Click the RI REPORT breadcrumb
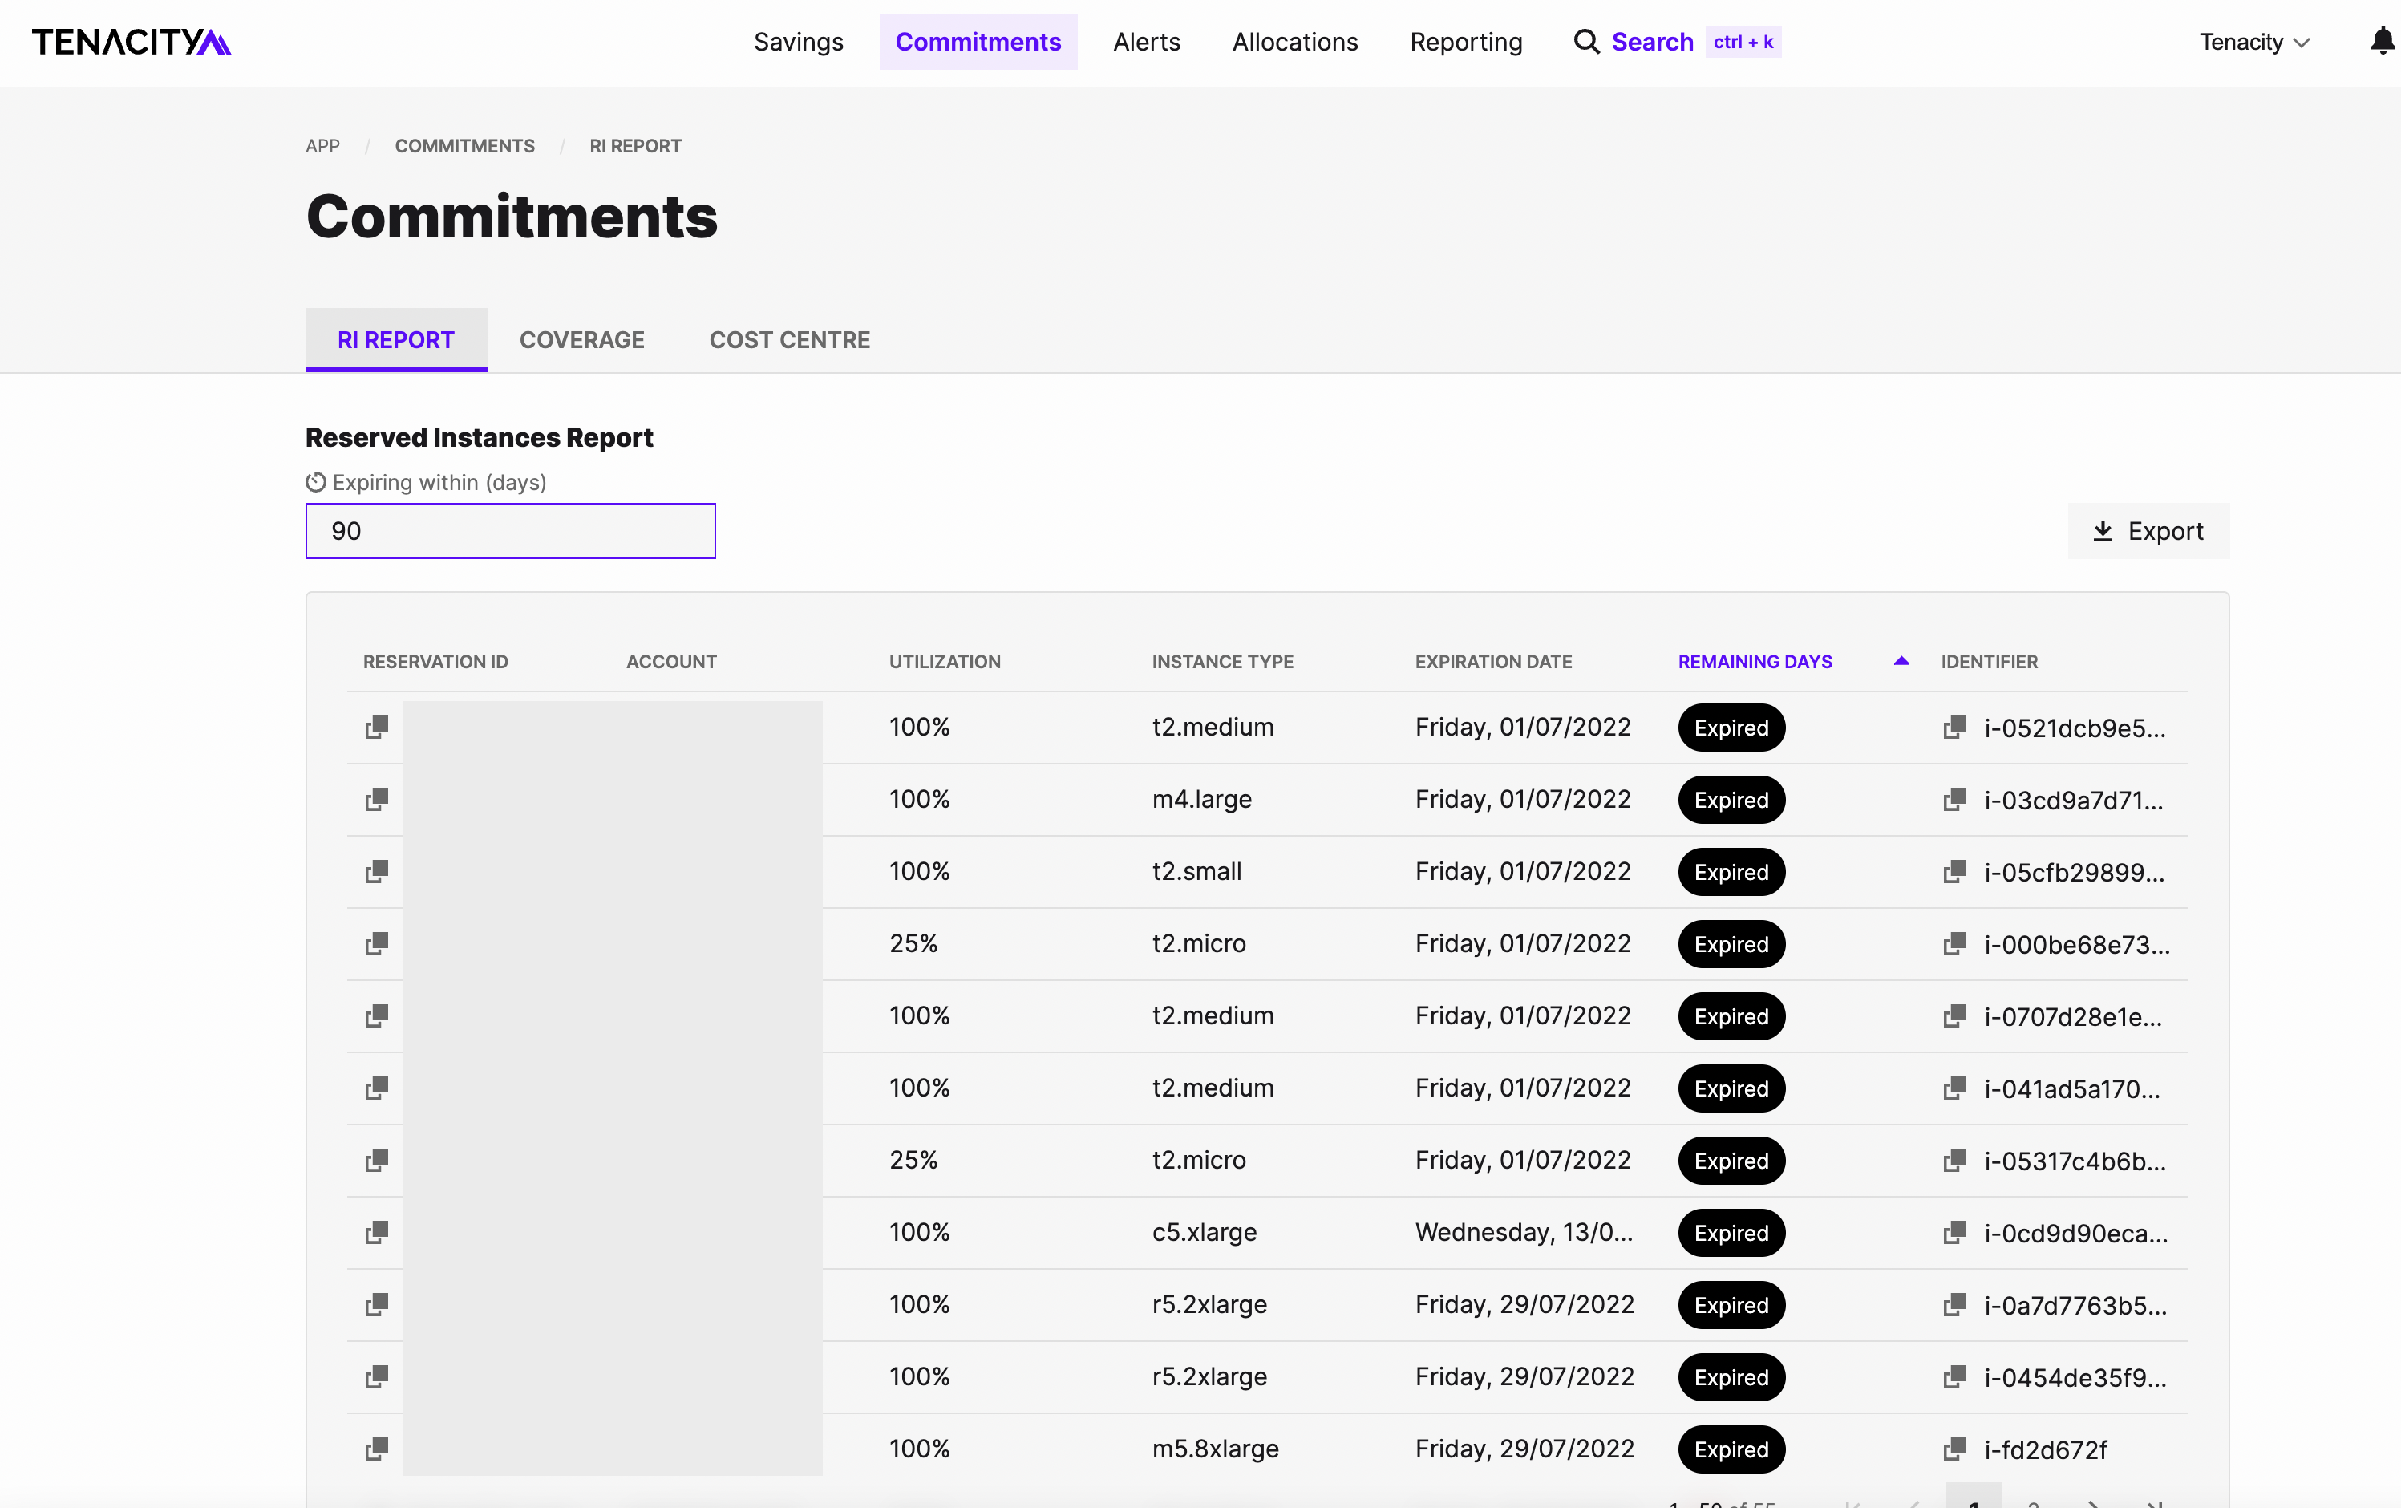The height and width of the screenshot is (1508, 2401). point(635,146)
